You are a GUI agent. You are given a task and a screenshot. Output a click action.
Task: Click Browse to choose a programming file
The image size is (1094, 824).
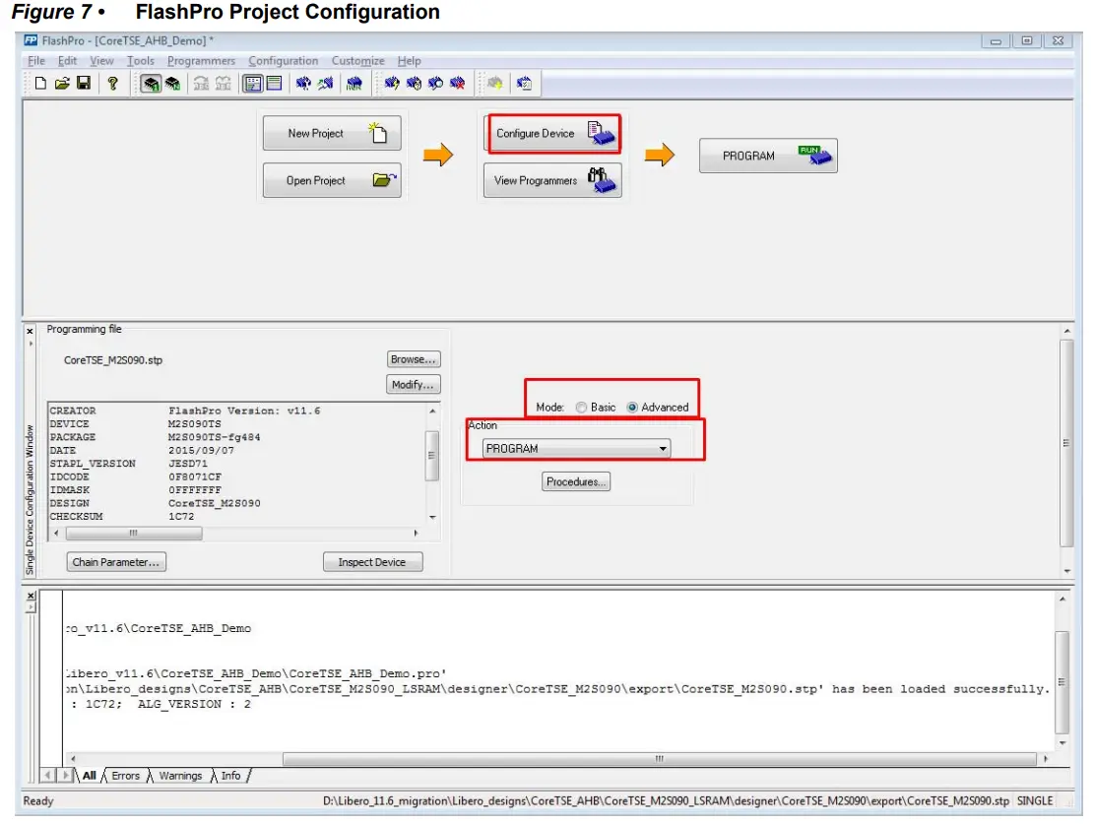[x=413, y=358]
